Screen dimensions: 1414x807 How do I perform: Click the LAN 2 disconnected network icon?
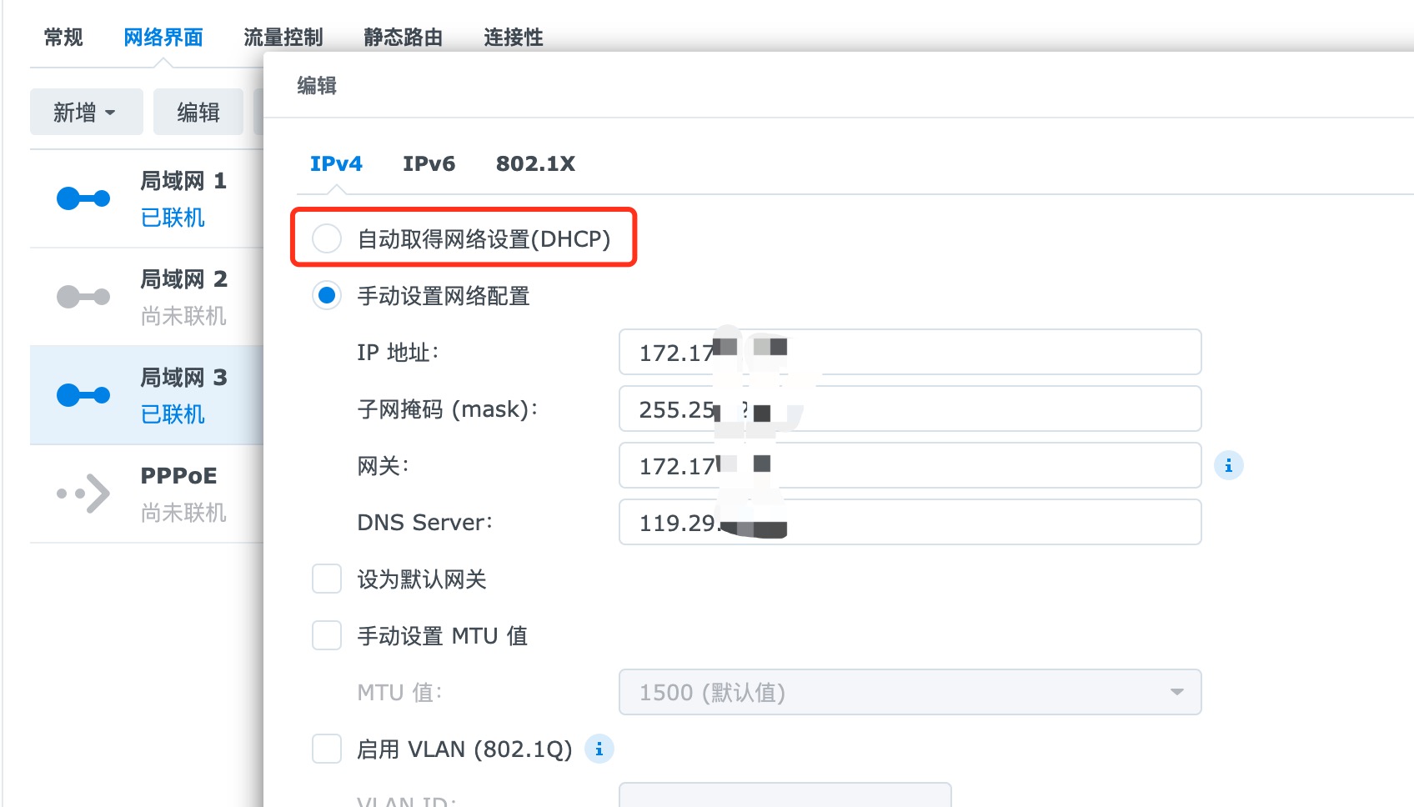point(83,297)
